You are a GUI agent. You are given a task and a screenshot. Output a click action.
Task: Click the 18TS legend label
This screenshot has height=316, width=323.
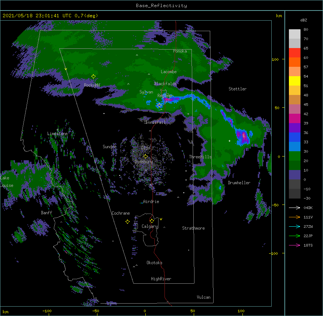[x=308, y=245]
